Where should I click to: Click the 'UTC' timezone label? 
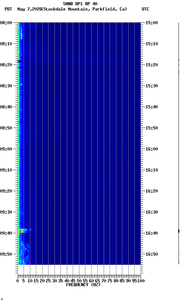[145, 9]
